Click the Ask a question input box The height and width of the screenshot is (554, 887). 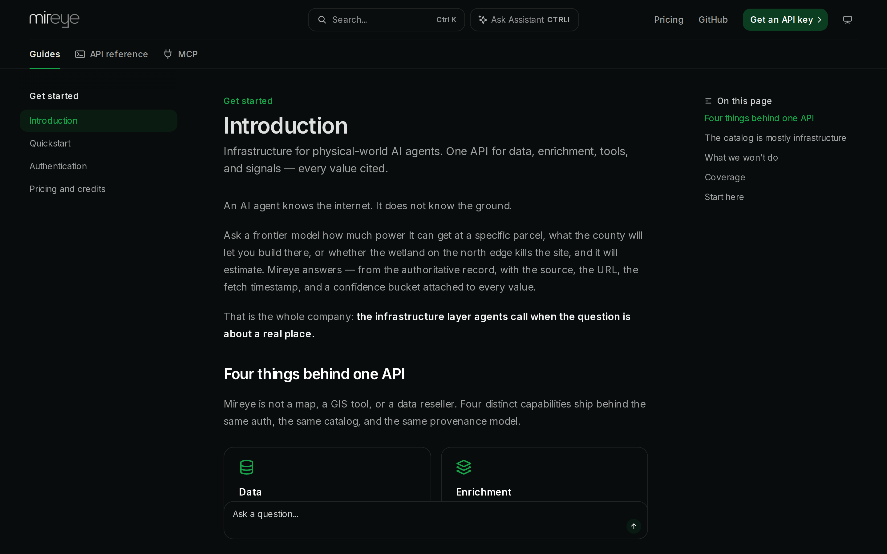435,520
